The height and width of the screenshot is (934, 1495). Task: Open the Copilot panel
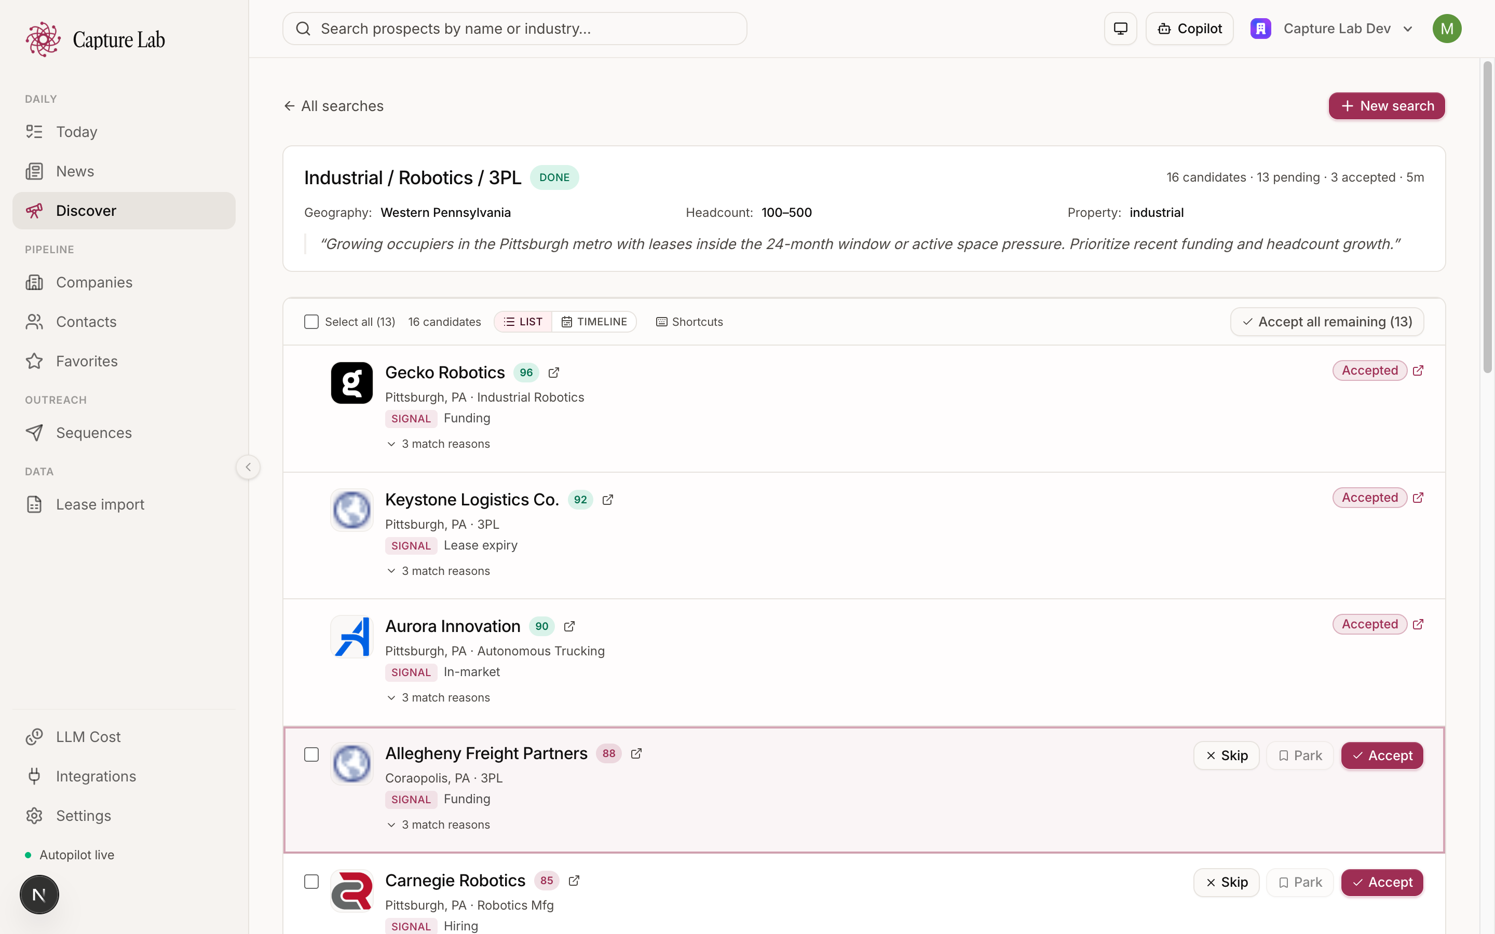pos(1189,29)
